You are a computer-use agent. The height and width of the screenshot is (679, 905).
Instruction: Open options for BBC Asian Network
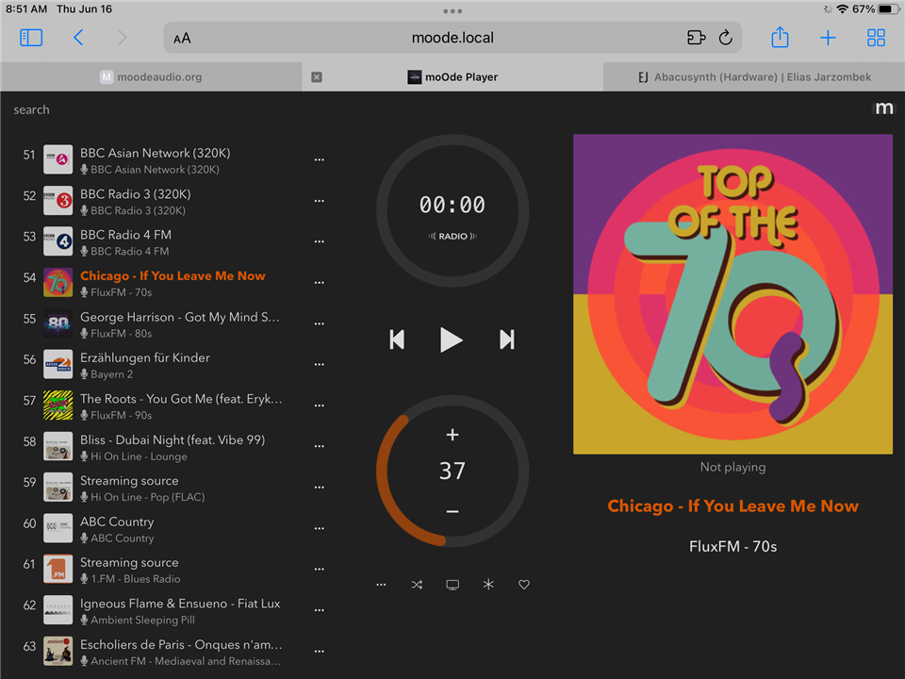click(x=320, y=160)
